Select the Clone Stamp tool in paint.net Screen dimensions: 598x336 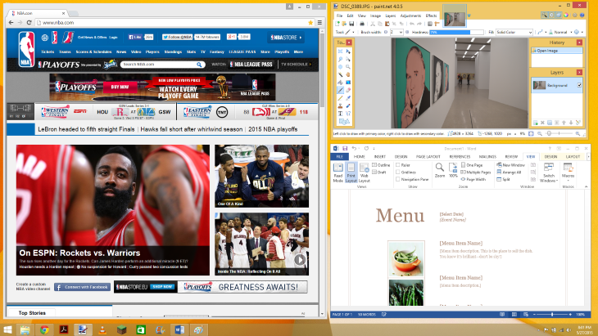[x=340, y=105]
